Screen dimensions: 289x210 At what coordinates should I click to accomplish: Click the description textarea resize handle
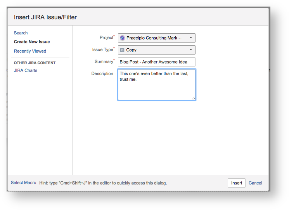tap(193, 98)
